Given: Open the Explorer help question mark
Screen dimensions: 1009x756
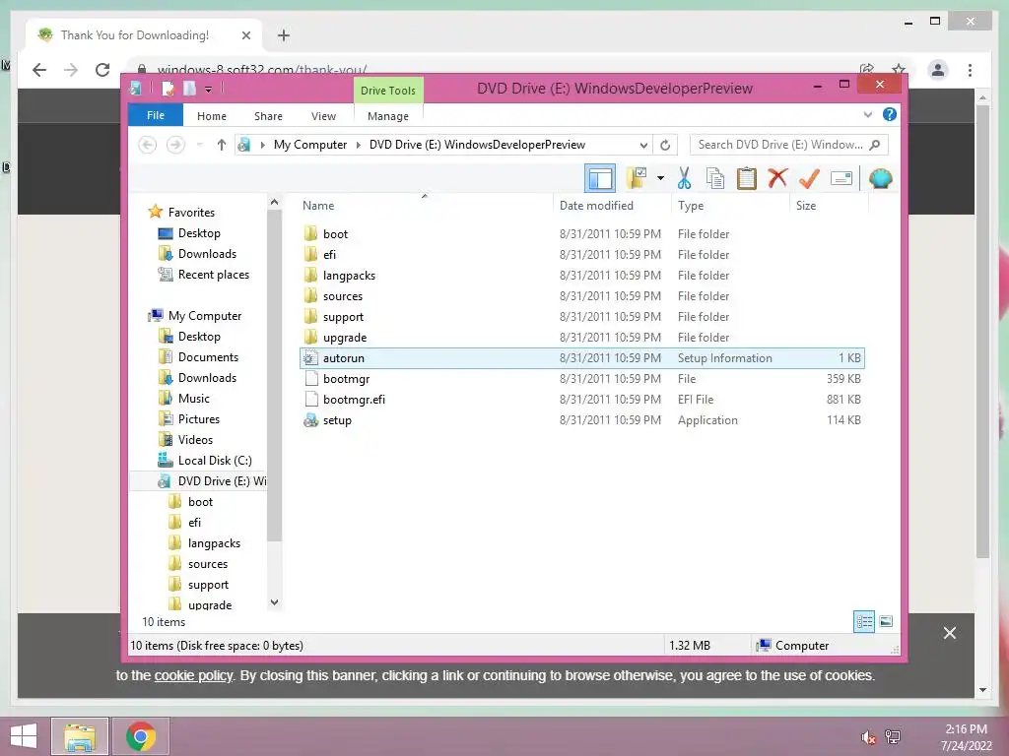Looking at the screenshot, I should [x=890, y=114].
